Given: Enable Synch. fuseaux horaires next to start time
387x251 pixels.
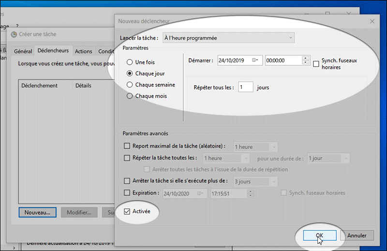Looking at the screenshot, I should tap(316, 63).
